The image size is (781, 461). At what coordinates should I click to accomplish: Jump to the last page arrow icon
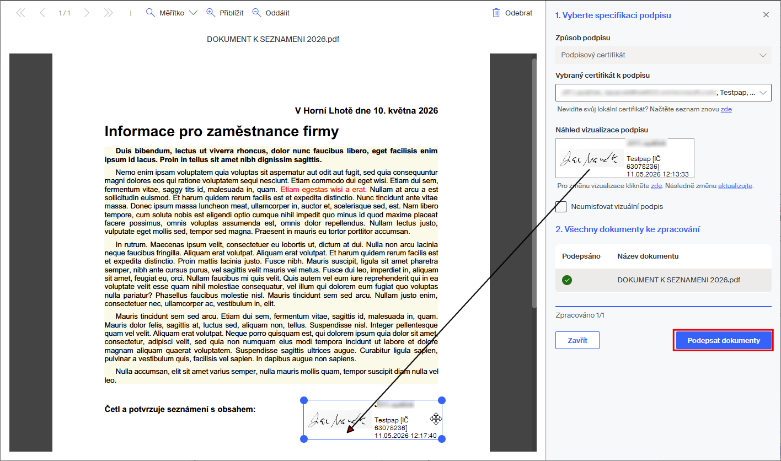(x=108, y=13)
